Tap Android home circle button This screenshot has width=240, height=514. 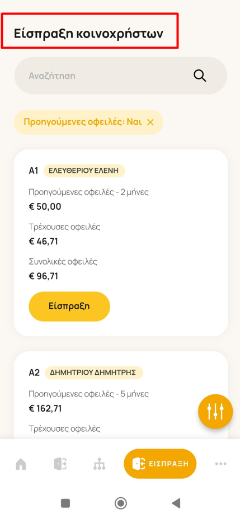121,502
